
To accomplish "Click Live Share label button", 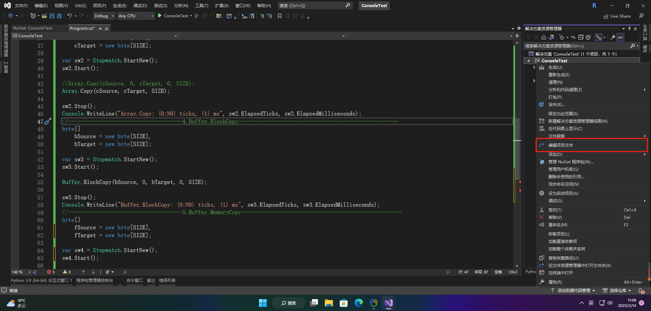I will point(617,16).
